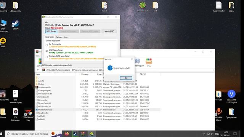Open the ZET GAMING Fury desktop shortcut

(28, 115)
